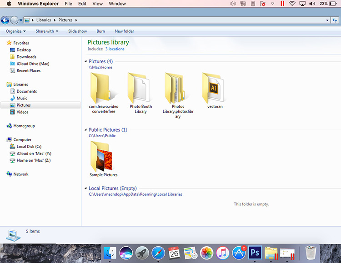Open Photoshop from the Dock
The image size is (341, 263).
[255, 253]
